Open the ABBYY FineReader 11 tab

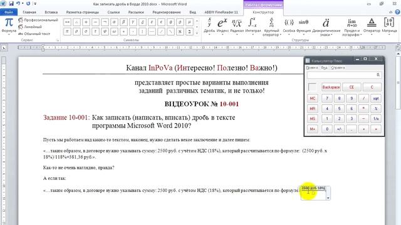221,12
